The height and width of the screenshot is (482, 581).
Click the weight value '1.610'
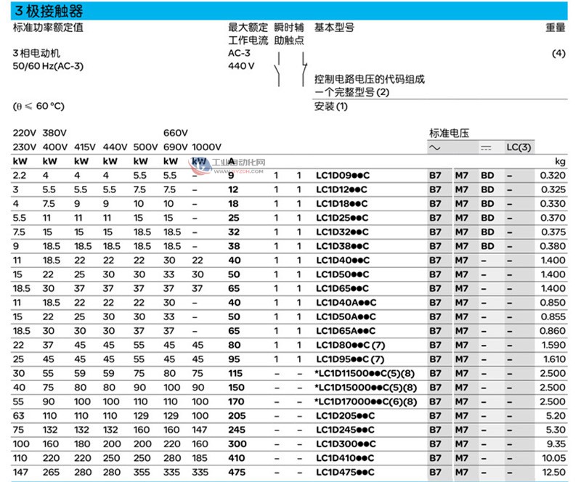[554, 359]
